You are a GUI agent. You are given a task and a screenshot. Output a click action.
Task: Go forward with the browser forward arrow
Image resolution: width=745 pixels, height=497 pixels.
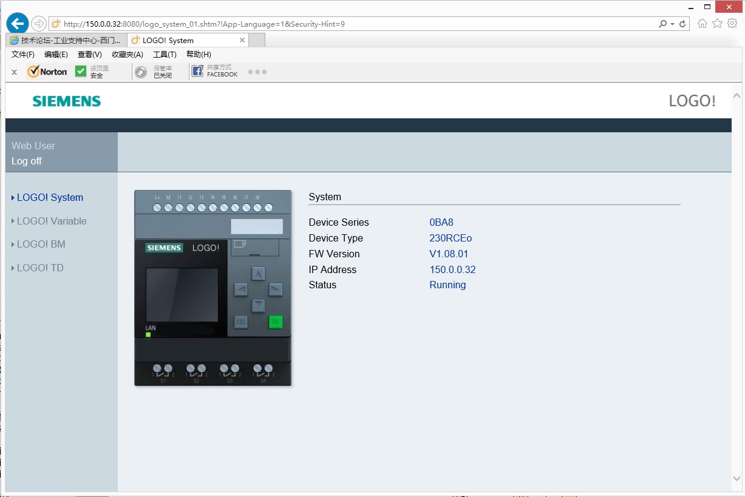click(38, 24)
